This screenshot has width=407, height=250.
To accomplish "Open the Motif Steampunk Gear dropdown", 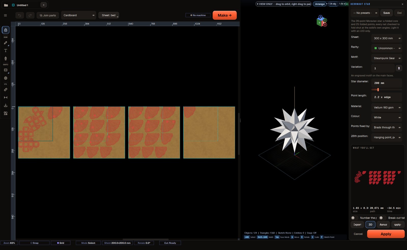I will (x=387, y=58).
